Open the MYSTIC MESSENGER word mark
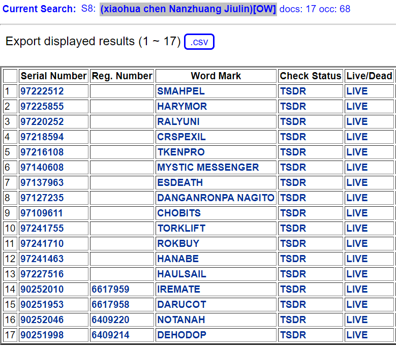The image size is (396, 350). click(208, 167)
